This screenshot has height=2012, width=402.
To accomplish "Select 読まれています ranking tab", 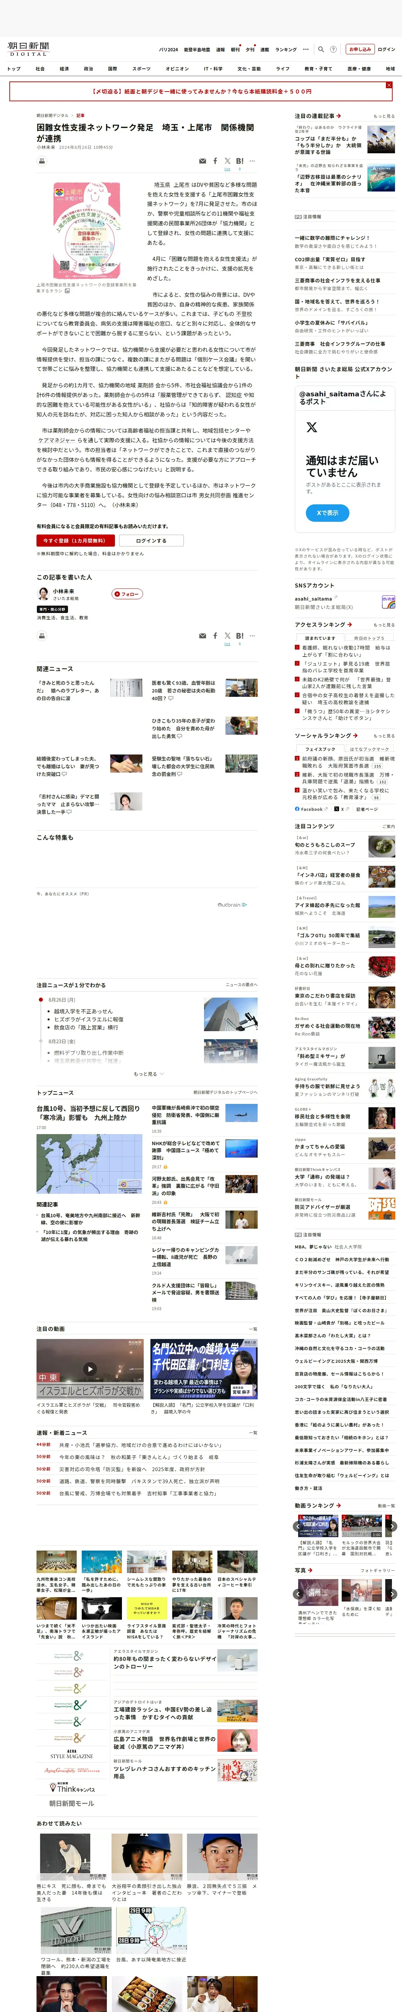I will [320, 638].
